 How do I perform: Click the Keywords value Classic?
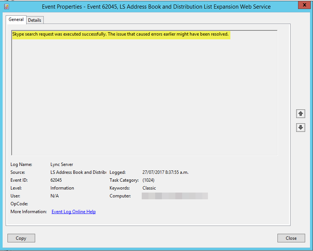coord(149,188)
